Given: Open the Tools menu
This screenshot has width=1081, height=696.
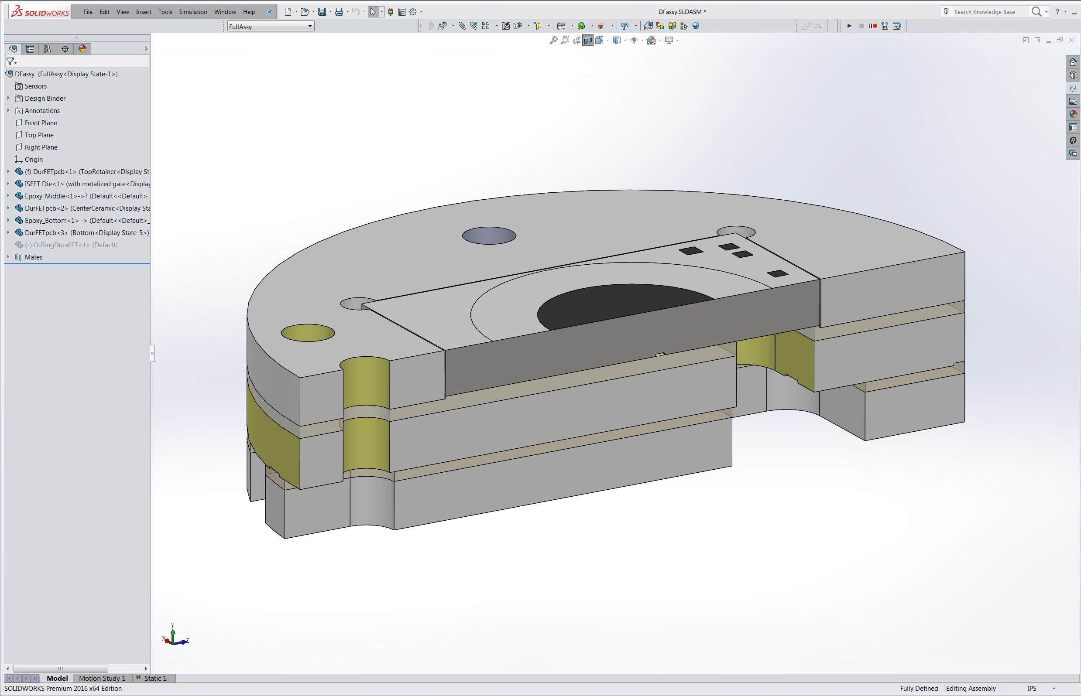Looking at the screenshot, I should tap(165, 12).
